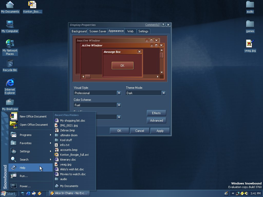Open Kool stuff folder in recent list
This screenshot has width=263, height=197.
tap(74, 140)
